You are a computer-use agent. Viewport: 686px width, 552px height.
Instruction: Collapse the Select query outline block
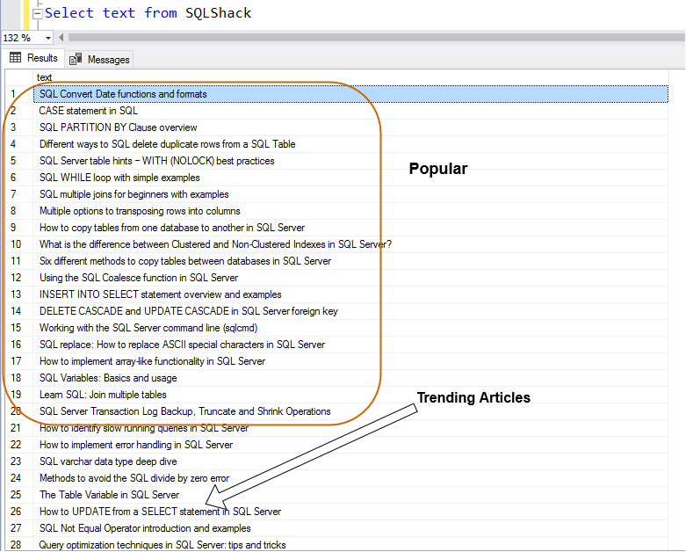tap(37, 13)
